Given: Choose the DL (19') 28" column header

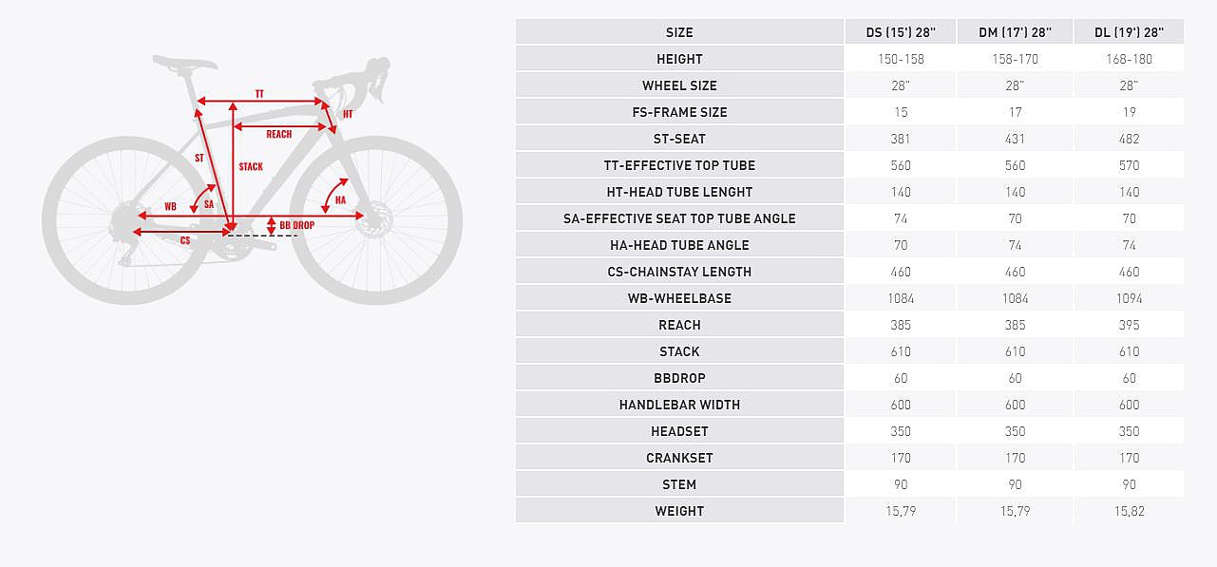Looking at the screenshot, I should pos(1129,32).
